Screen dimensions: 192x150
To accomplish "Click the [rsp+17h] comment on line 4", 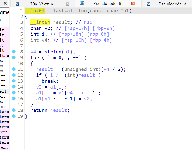I will [77, 28].
